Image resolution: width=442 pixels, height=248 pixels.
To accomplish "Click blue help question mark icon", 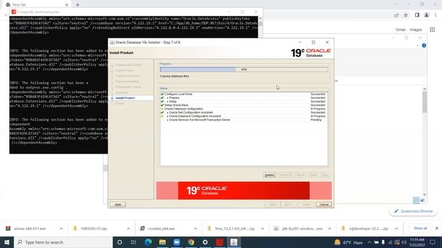I will [424, 45].
